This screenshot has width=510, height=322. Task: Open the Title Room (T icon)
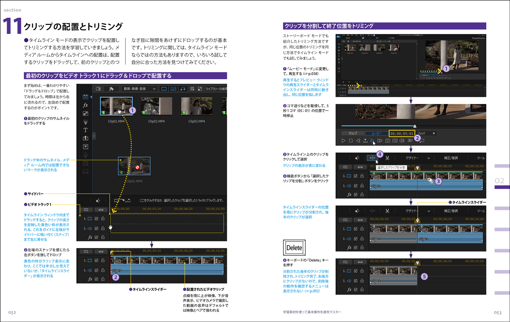(x=85, y=130)
